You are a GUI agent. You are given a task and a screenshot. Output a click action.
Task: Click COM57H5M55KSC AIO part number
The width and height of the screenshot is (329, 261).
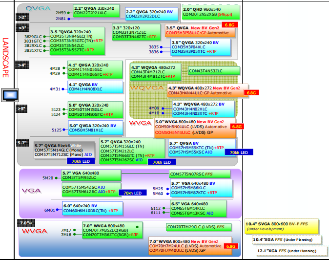point(191,152)
